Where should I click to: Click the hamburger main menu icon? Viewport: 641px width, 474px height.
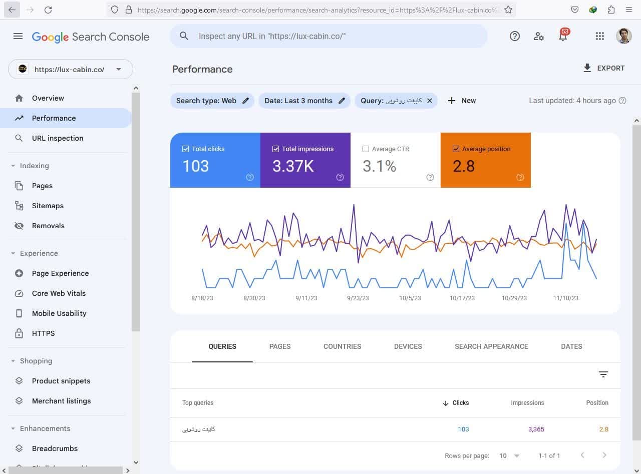pyautogui.click(x=18, y=36)
